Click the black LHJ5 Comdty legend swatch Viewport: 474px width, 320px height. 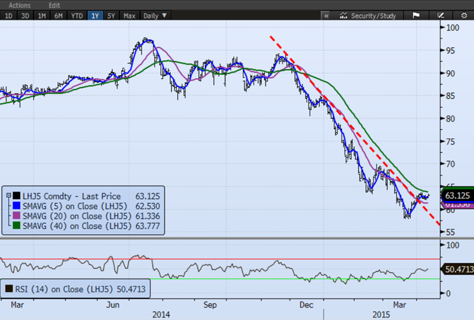(16, 196)
